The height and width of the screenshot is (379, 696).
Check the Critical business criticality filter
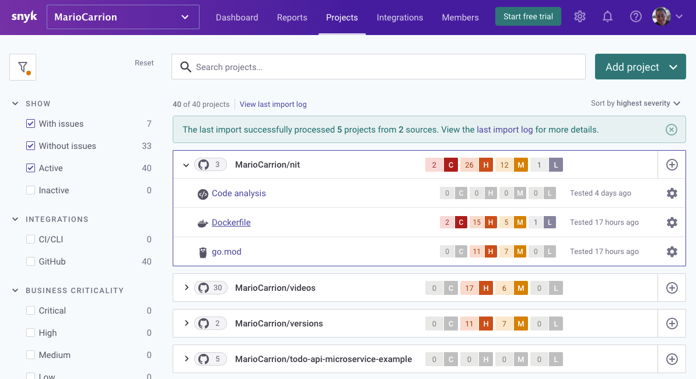tap(30, 310)
